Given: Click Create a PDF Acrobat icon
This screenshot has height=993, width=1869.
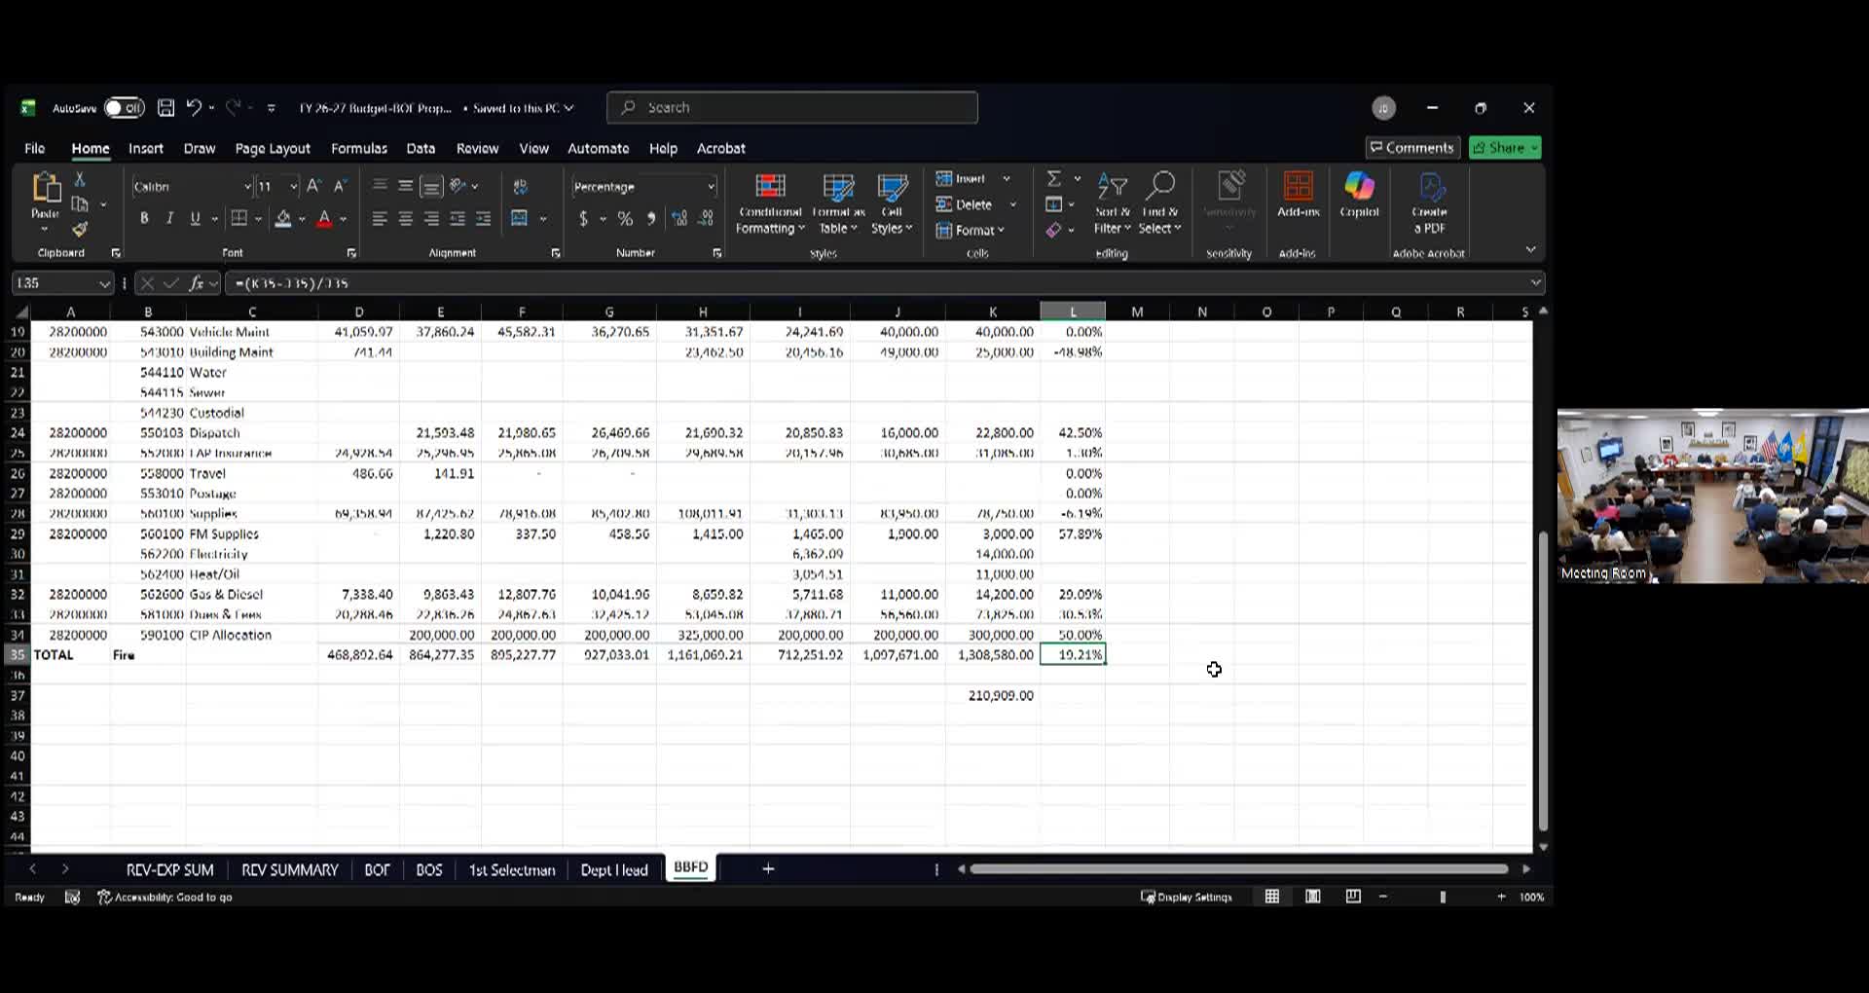Looking at the screenshot, I should pyautogui.click(x=1429, y=202).
